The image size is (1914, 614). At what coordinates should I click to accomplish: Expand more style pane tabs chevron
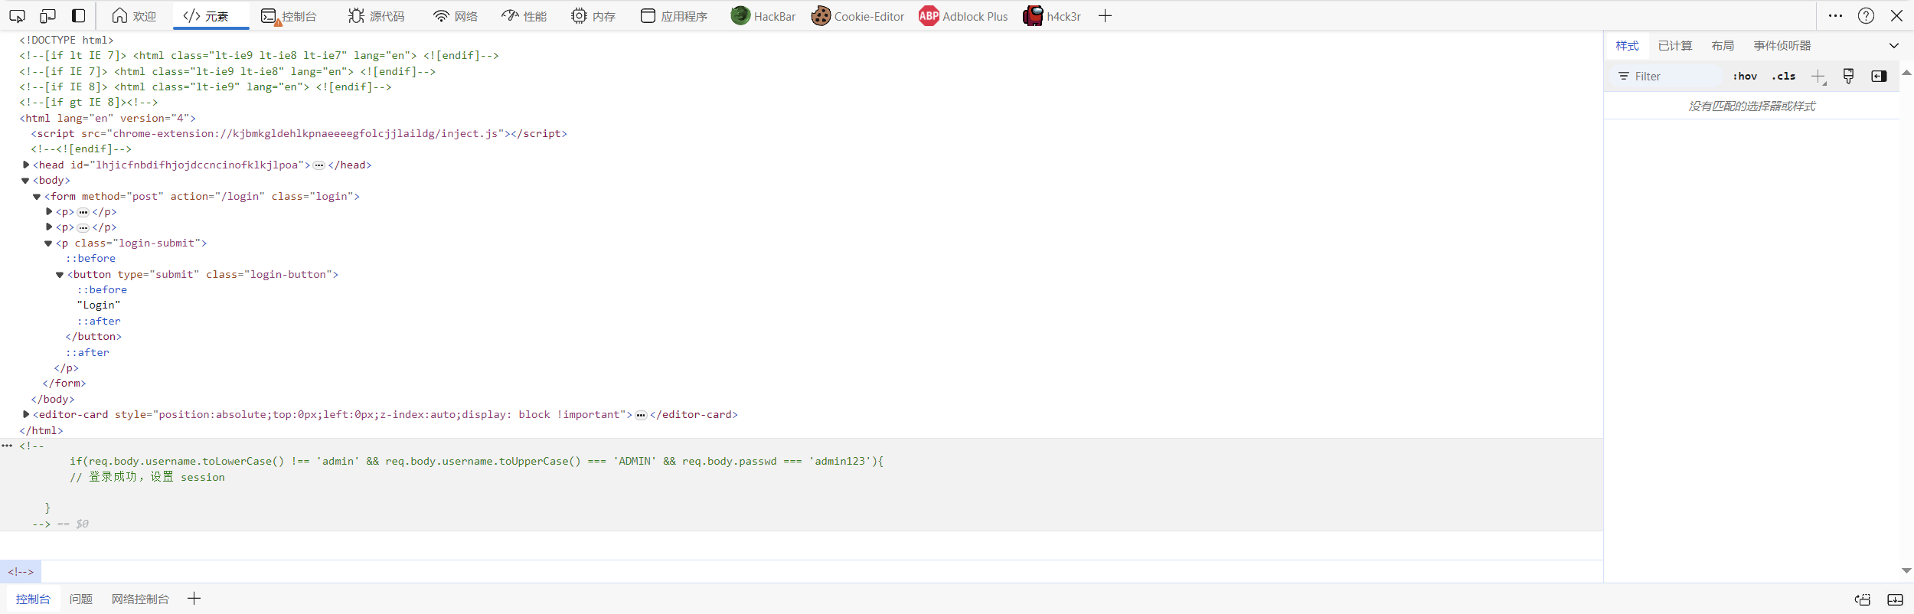click(x=1894, y=46)
